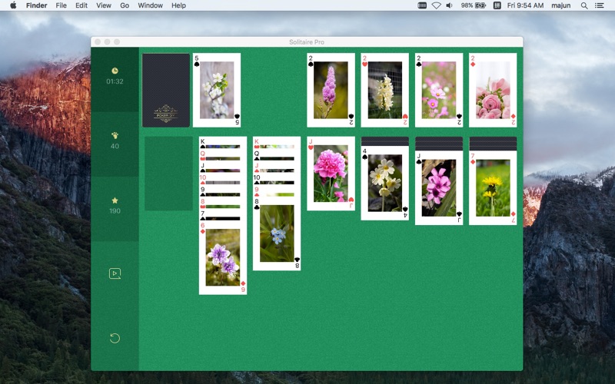Click the 2 of hearts foundation card
Screen dimensions: 615x384
click(x=385, y=90)
